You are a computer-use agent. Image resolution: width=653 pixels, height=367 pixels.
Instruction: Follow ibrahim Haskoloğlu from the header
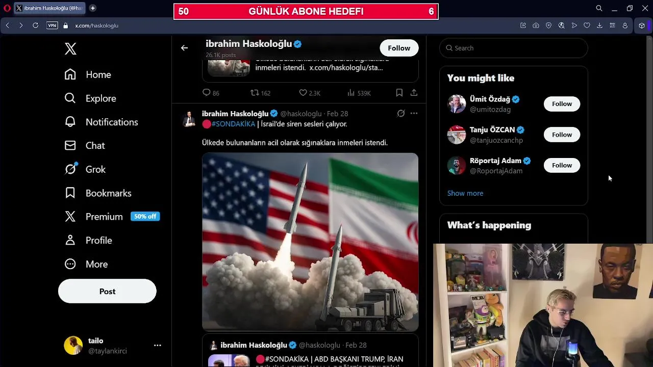click(399, 48)
